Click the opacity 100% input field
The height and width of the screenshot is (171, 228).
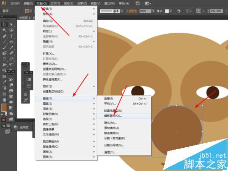point(145,11)
